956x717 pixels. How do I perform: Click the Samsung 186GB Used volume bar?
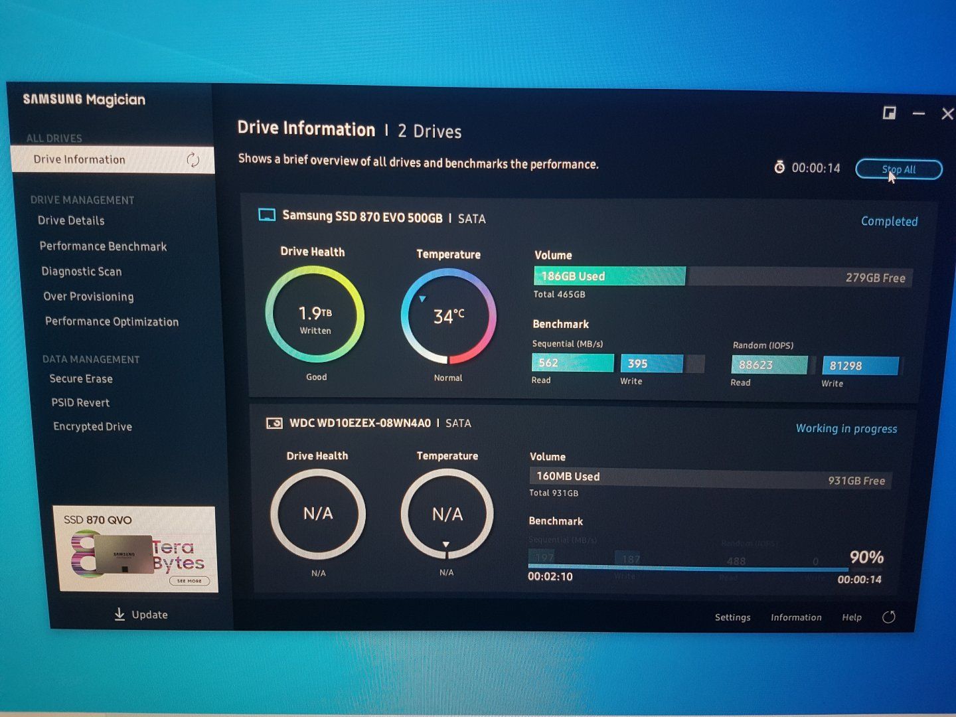pos(609,276)
